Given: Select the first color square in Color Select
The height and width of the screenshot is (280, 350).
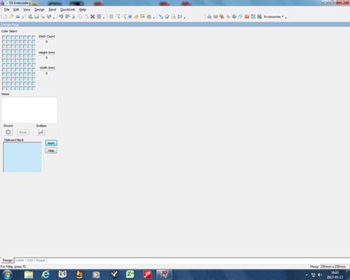Looking at the screenshot, I should pyautogui.click(x=4, y=37).
